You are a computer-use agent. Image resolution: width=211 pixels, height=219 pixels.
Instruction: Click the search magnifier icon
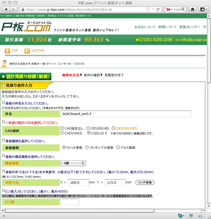[x=183, y=9]
